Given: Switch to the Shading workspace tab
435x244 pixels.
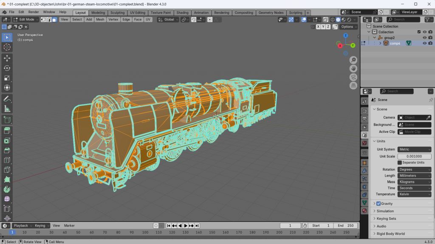Looking at the screenshot, I should (x=182, y=13).
